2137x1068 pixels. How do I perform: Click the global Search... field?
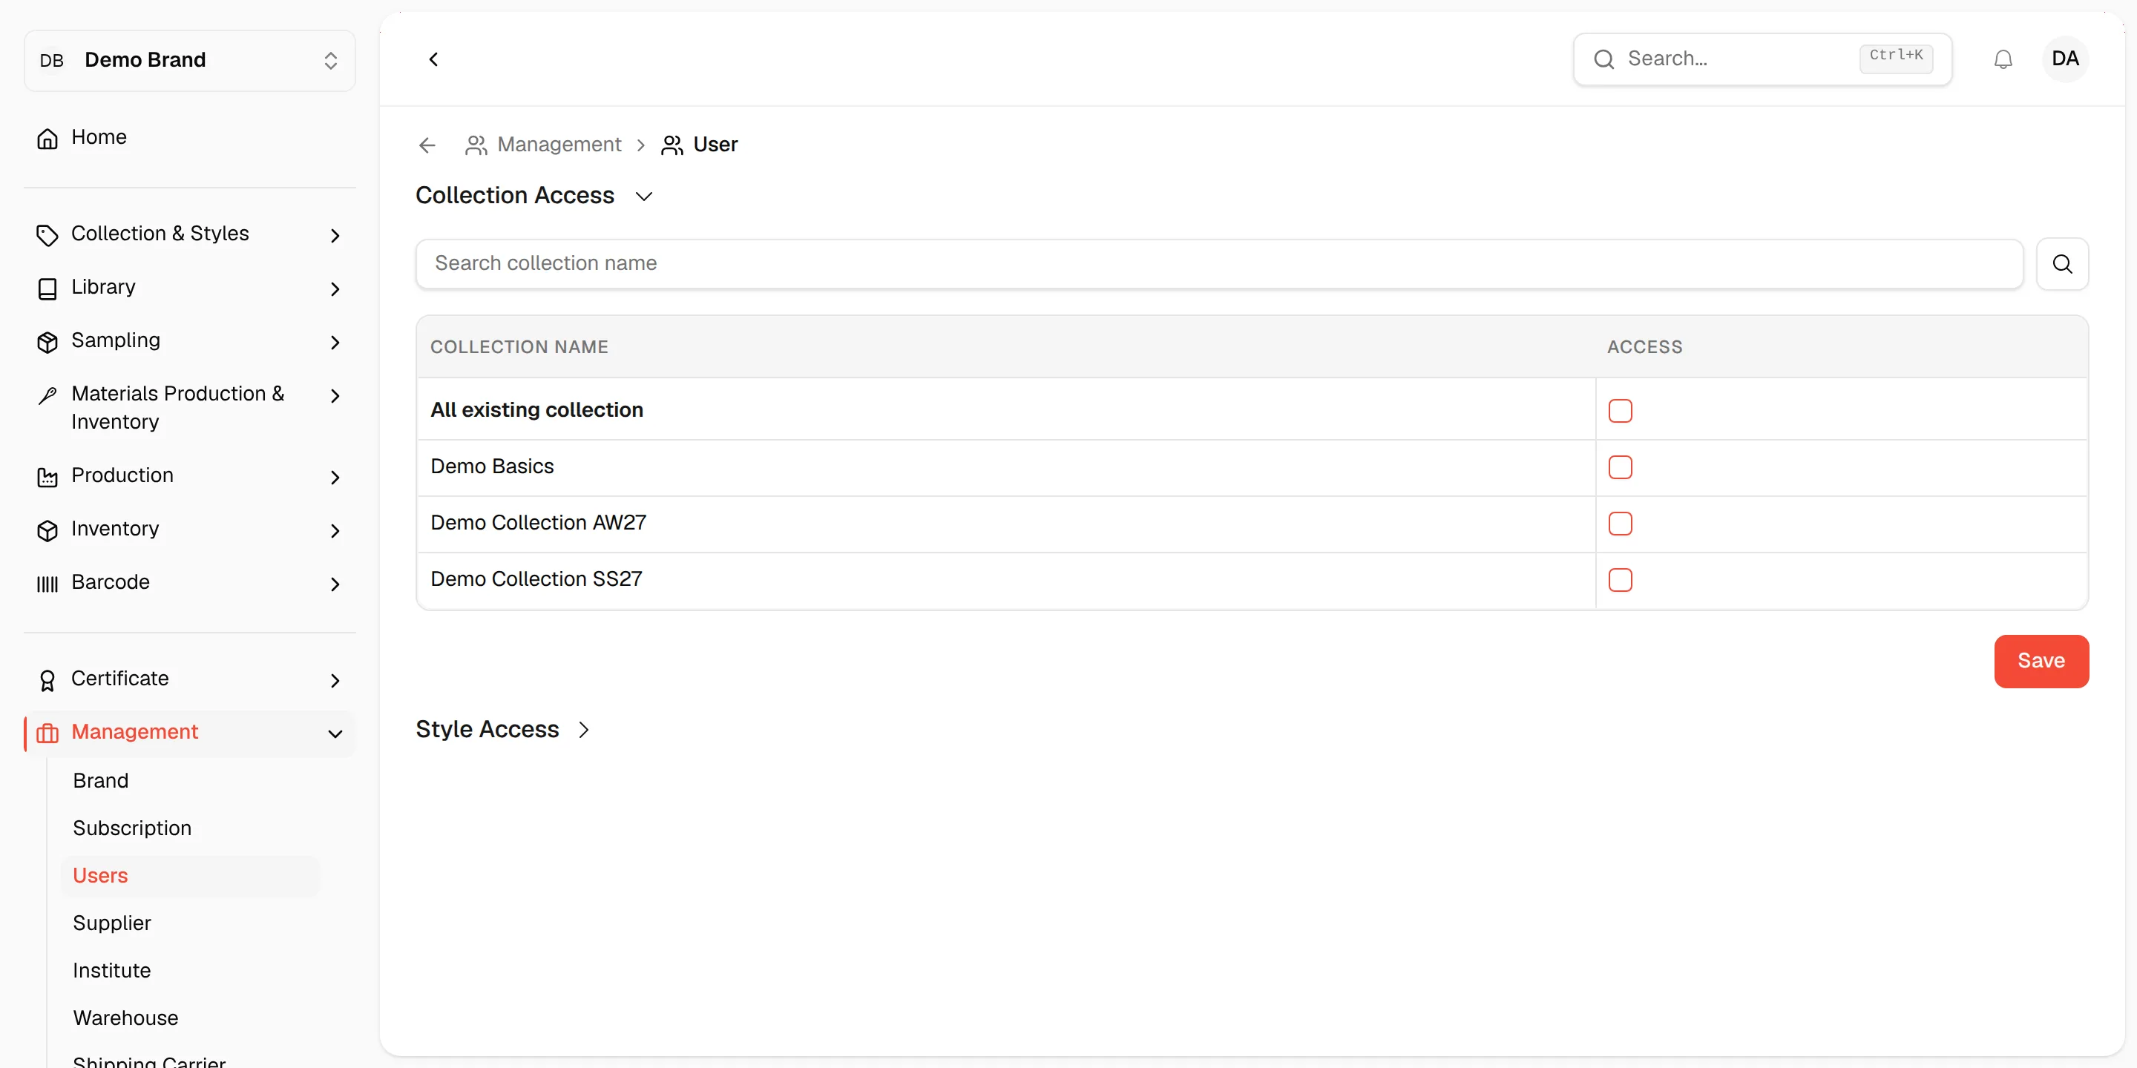point(1762,59)
